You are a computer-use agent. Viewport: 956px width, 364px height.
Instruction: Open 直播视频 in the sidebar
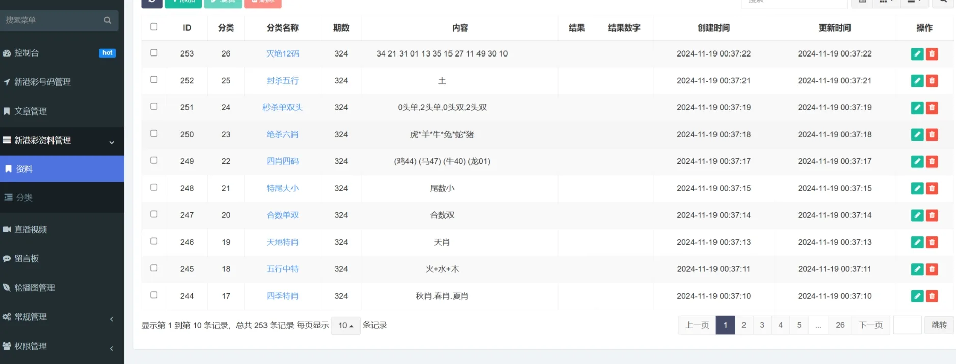tap(31, 229)
